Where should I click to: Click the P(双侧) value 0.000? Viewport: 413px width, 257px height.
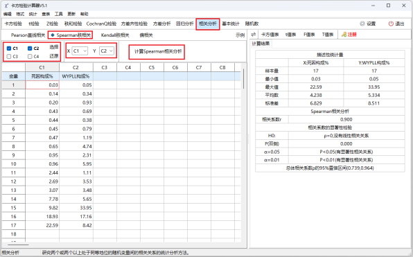click(346, 144)
